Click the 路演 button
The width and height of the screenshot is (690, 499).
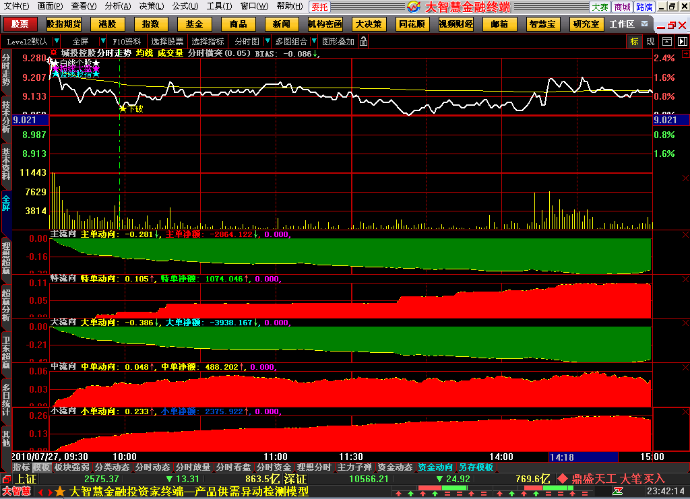tap(644, 7)
